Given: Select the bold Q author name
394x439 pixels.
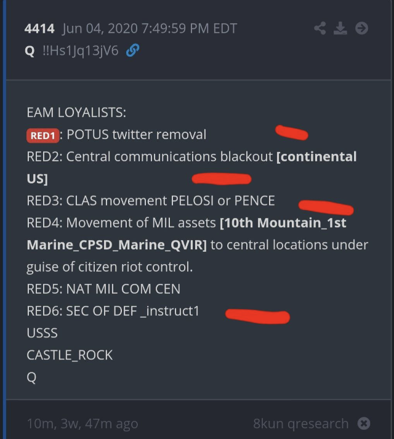Looking at the screenshot, I should [x=30, y=52].
